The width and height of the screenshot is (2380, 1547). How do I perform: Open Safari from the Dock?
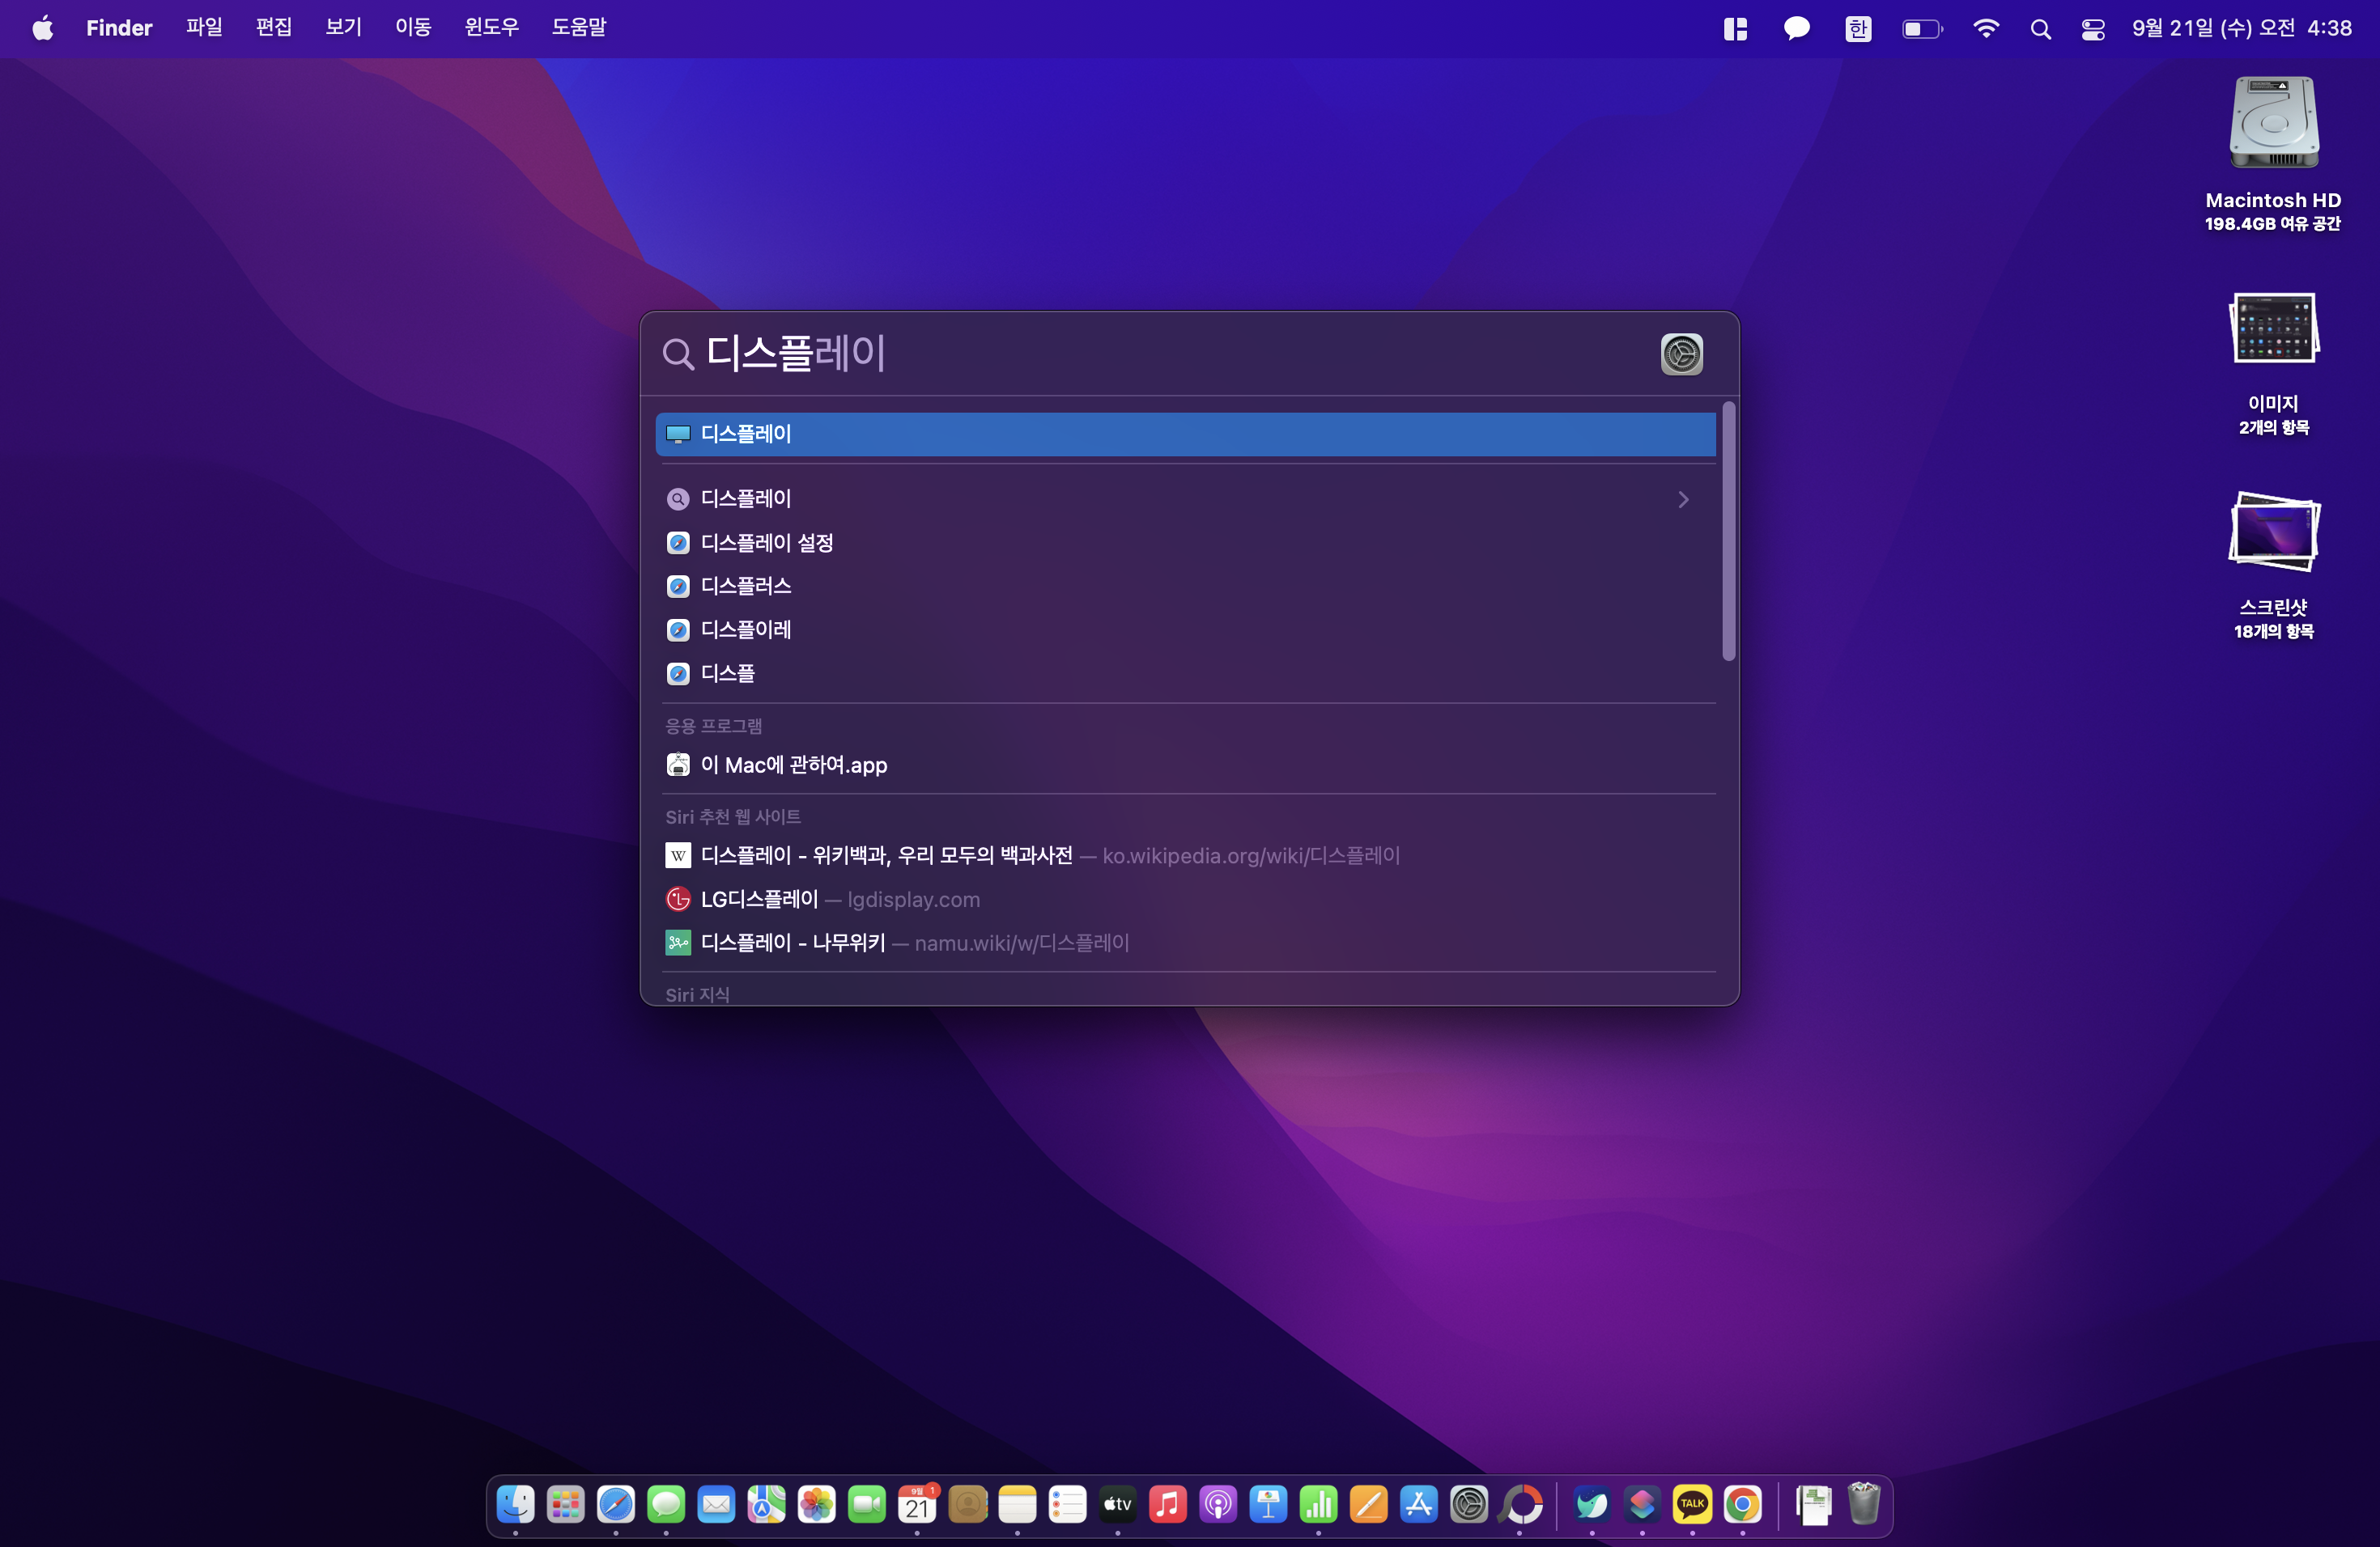point(615,1504)
